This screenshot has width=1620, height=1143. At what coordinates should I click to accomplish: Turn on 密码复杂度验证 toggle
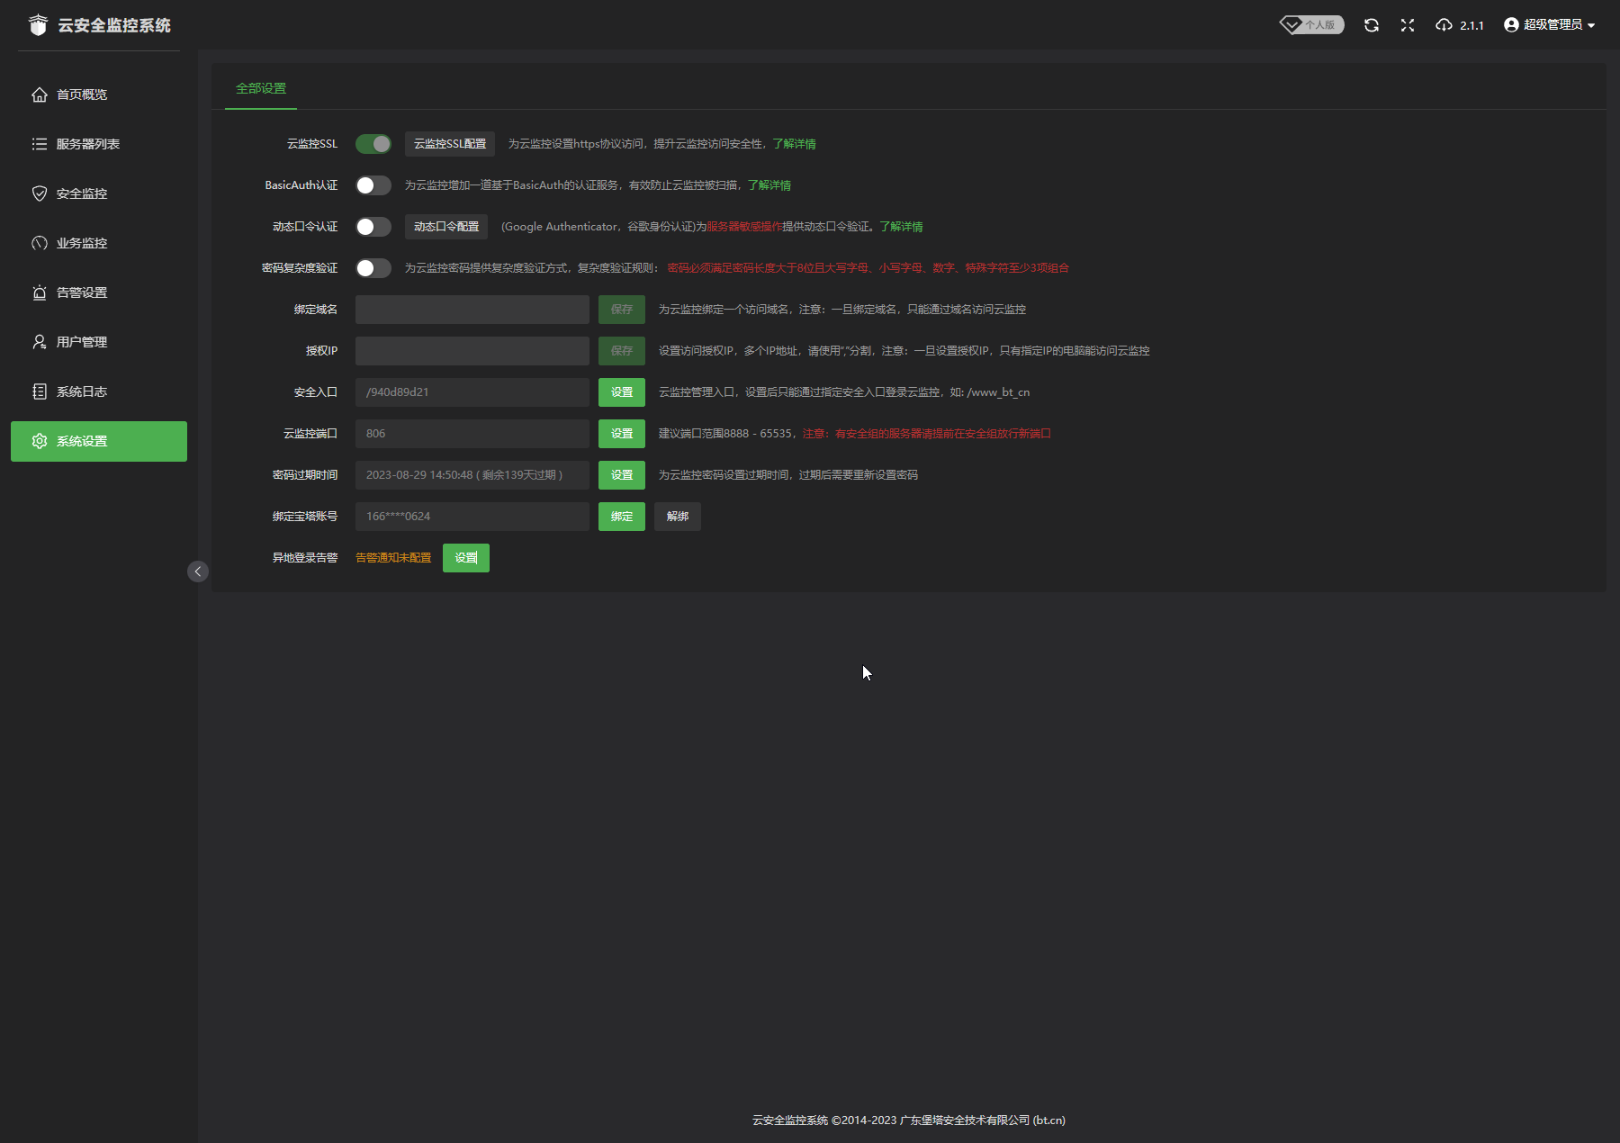pyautogui.click(x=373, y=268)
